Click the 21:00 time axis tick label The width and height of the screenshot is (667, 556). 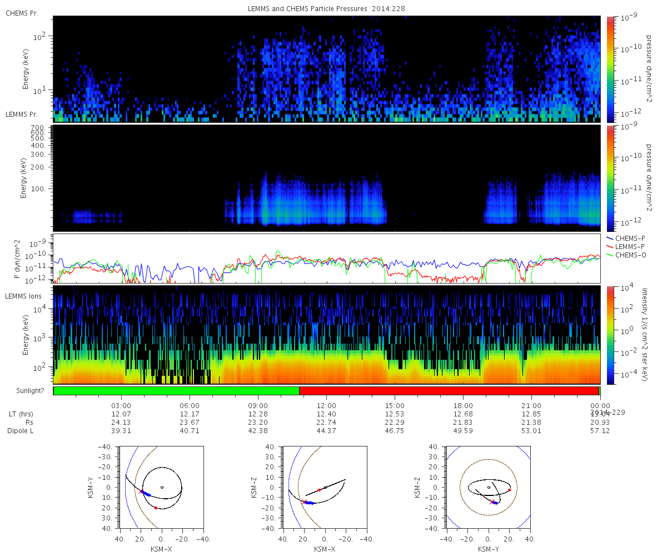pyautogui.click(x=531, y=406)
